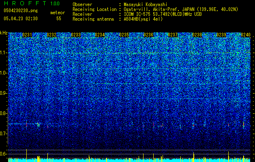
Task: Click the 'Receiving antenna' label
Action: coord(93,19)
